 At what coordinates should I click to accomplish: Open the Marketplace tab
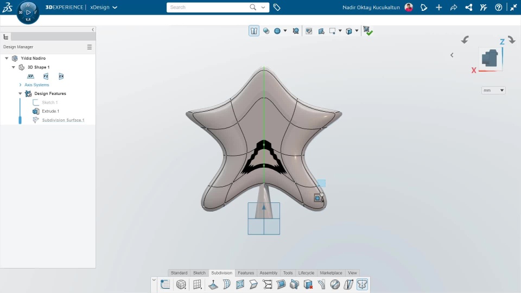tap(331, 273)
